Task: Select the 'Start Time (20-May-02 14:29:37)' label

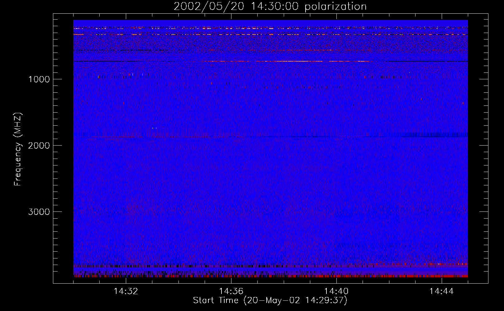Action: point(270,300)
